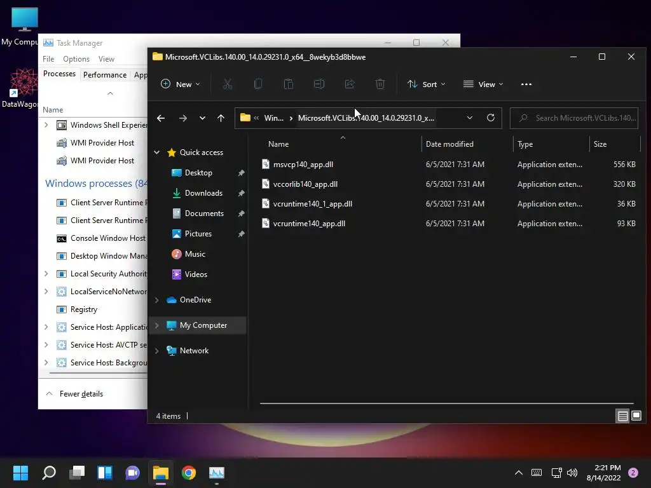This screenshot has width=651, height=488.
Task: Switch to Task Manager Performance tab
Action: [105, 75]
